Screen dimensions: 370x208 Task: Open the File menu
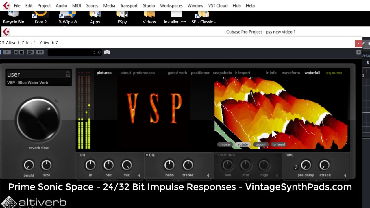point(17,5)
